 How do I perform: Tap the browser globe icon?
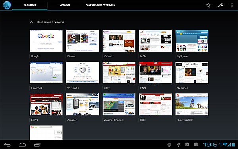tap(7, 5)
